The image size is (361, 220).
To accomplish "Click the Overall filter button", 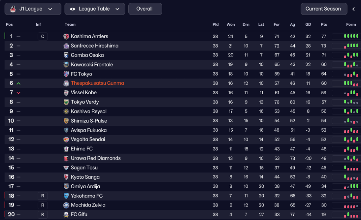I will click(x=145, y=9).
